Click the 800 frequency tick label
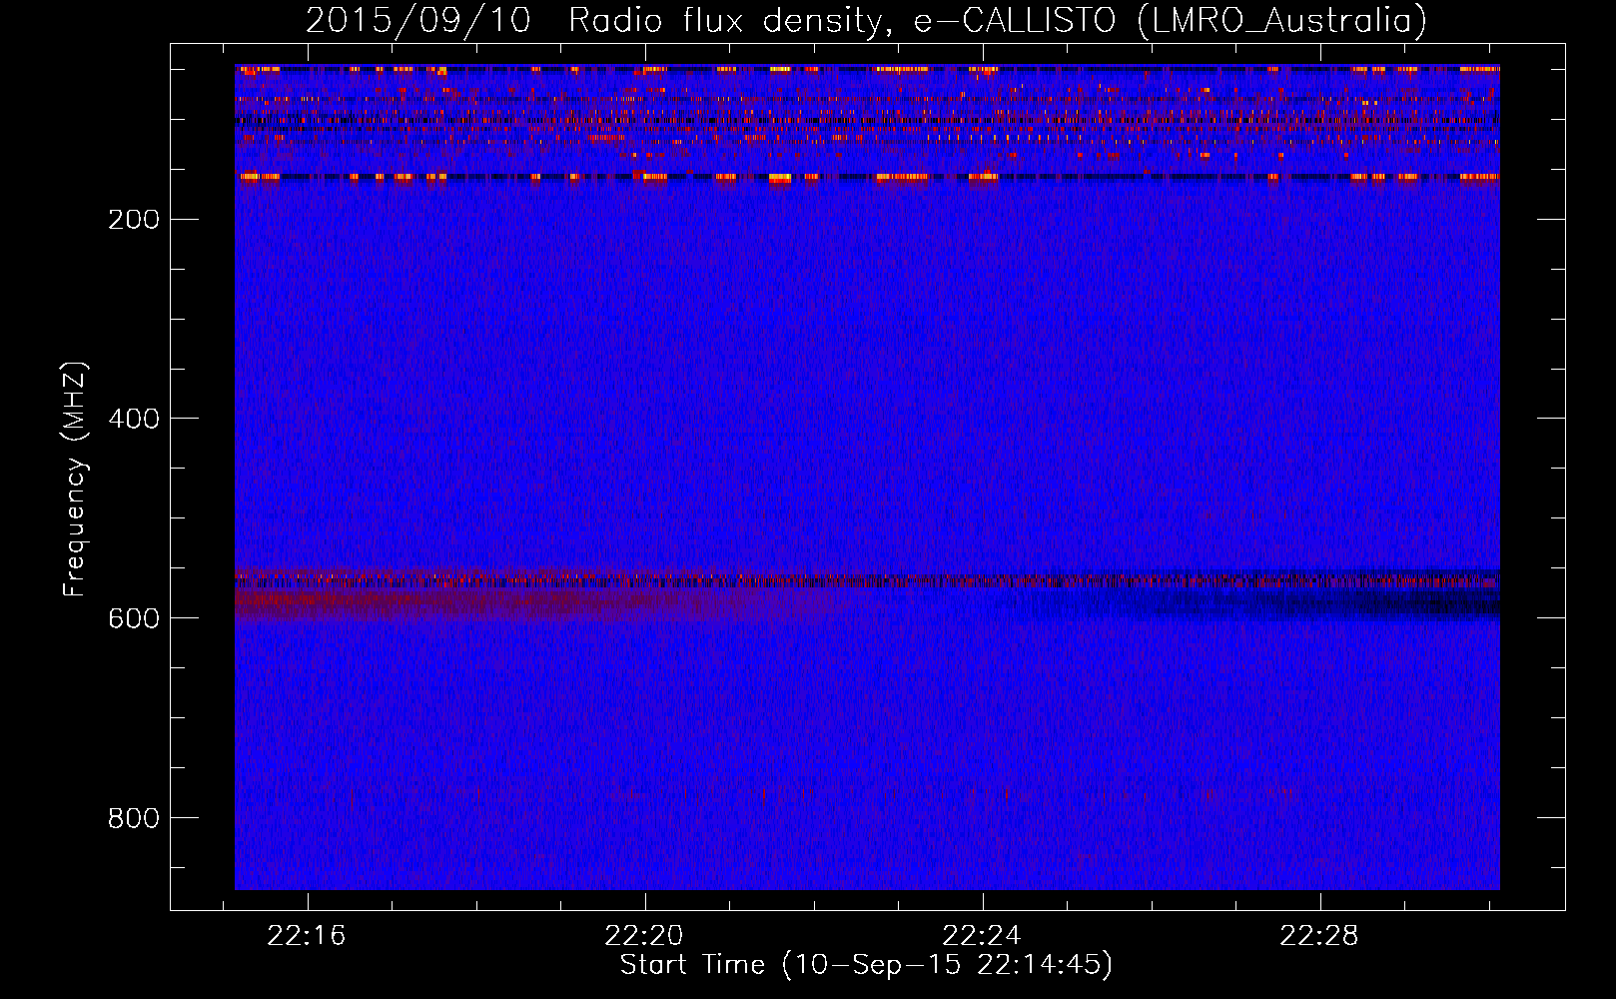 click(x=134, y=818)
